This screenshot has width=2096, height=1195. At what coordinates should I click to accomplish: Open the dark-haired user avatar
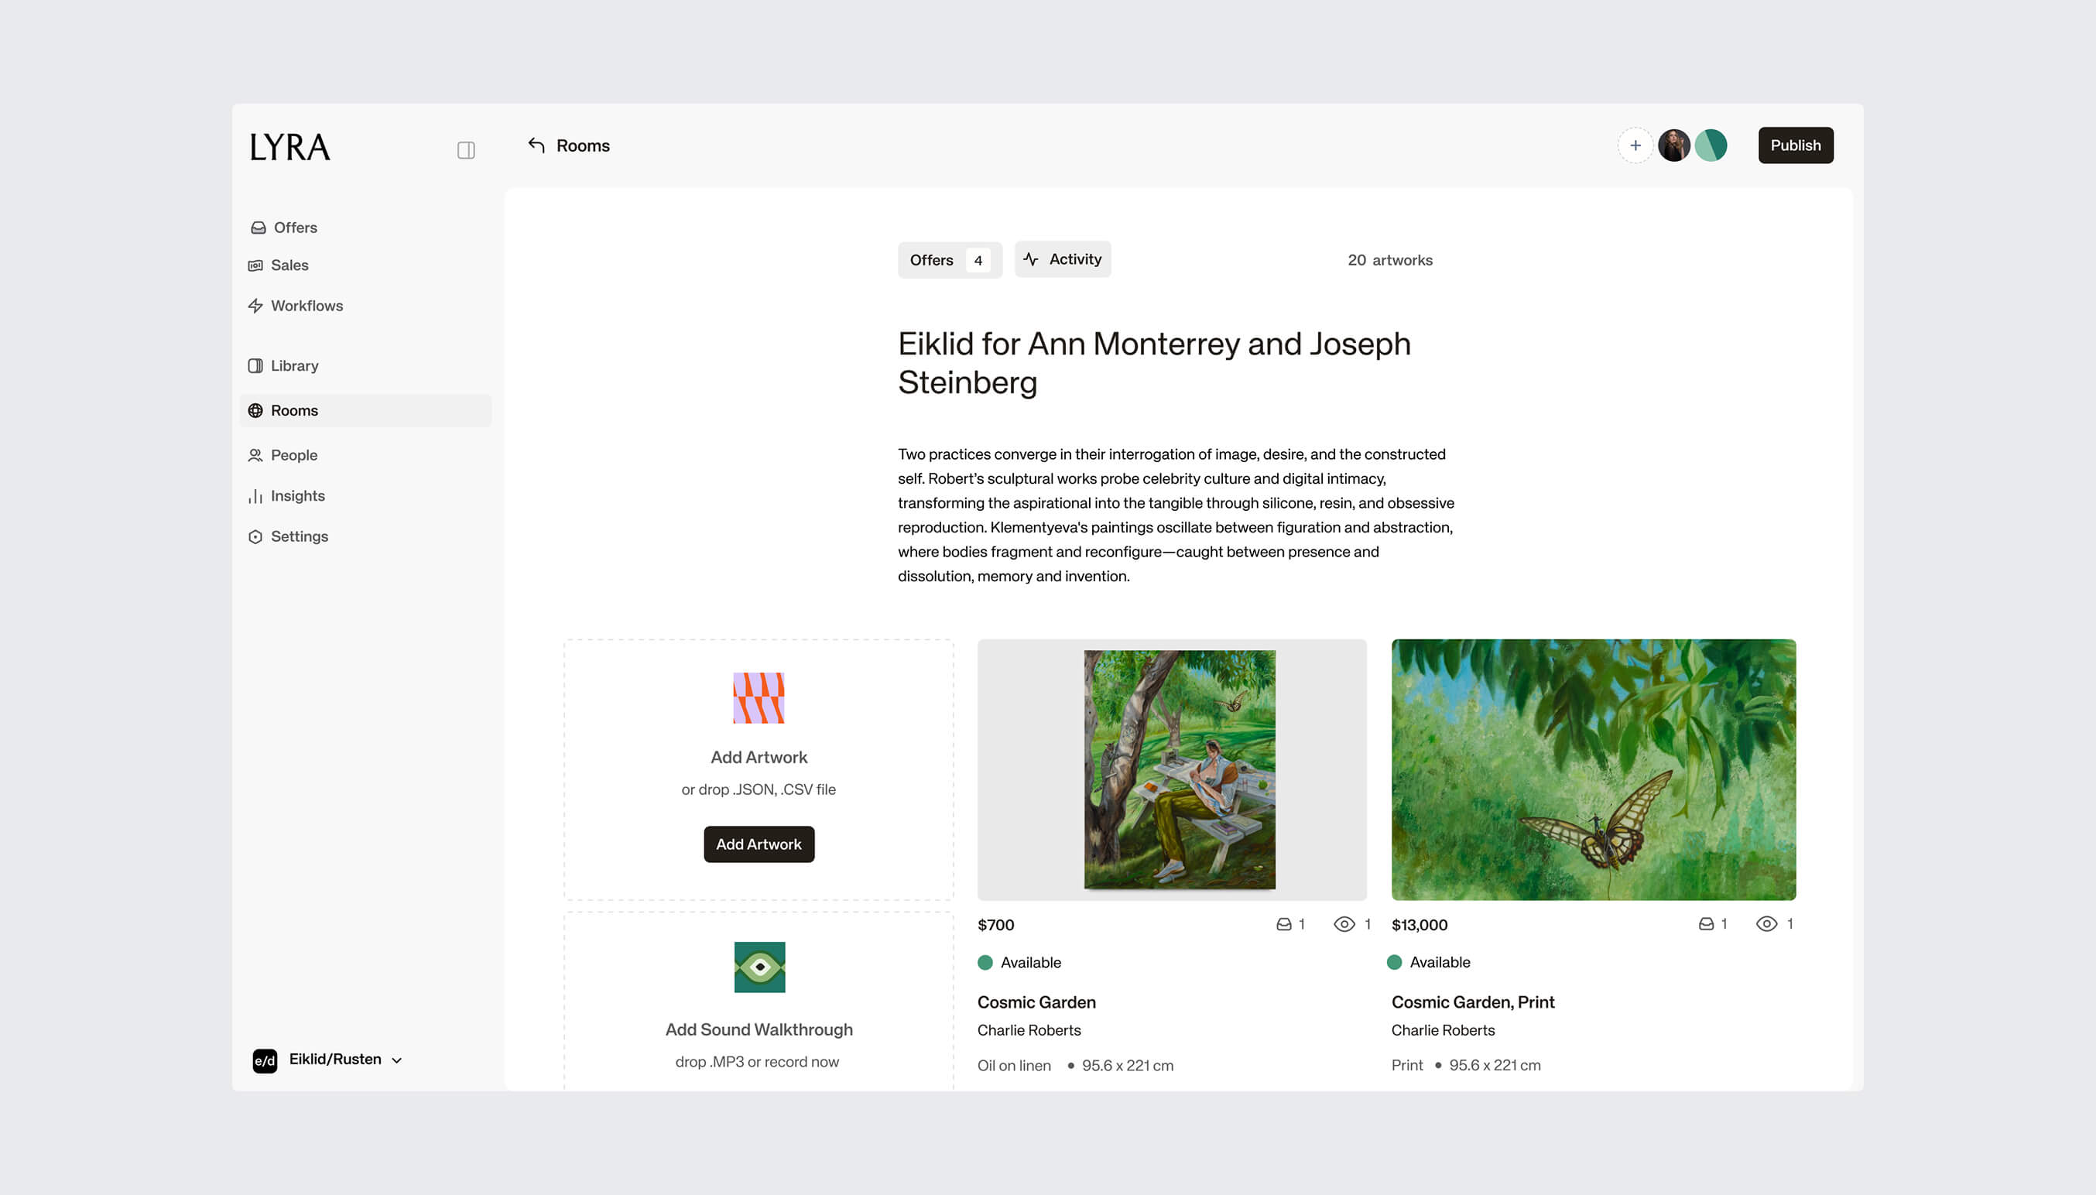[x=1673, y=146]
